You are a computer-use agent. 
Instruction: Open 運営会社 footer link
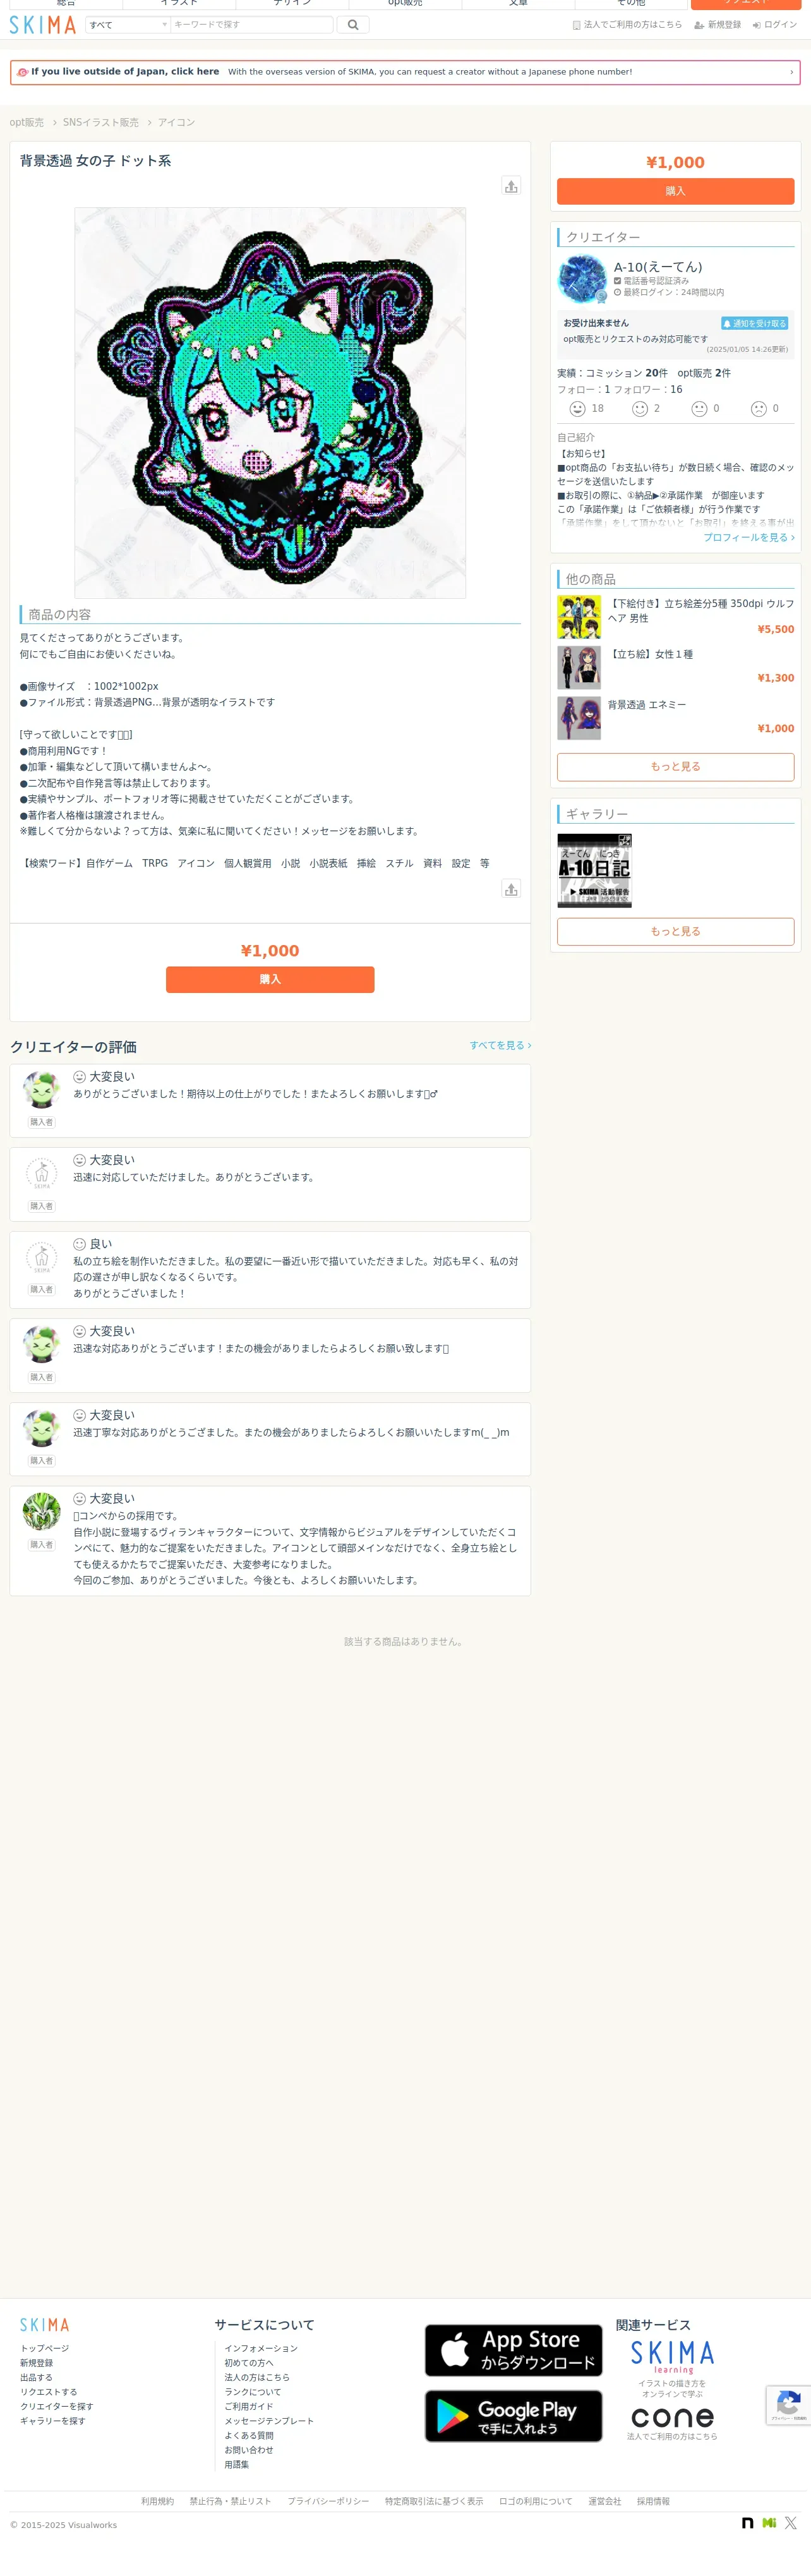pyautogui.click(x=605, y=2502)
